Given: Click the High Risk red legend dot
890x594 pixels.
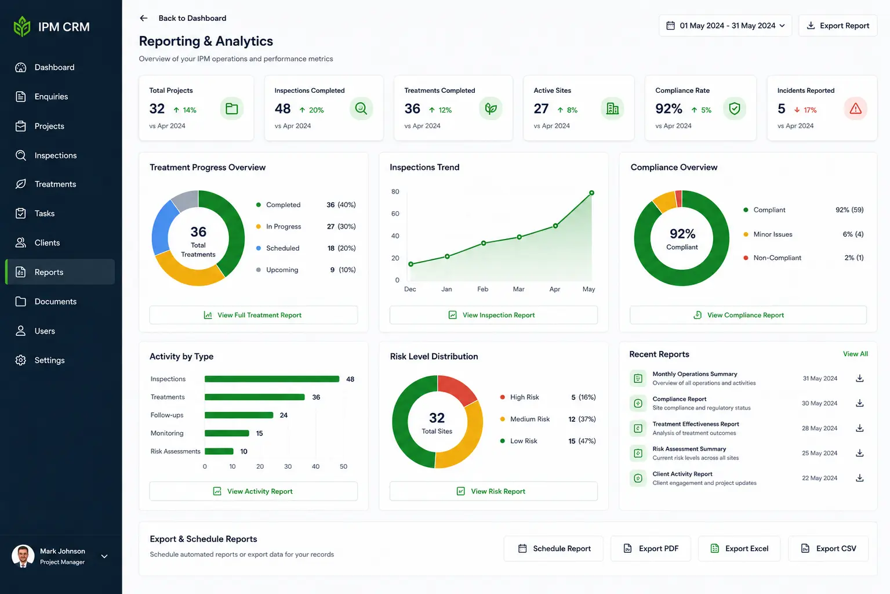Looking at the screenshot, I should click(x=502, y=397).
